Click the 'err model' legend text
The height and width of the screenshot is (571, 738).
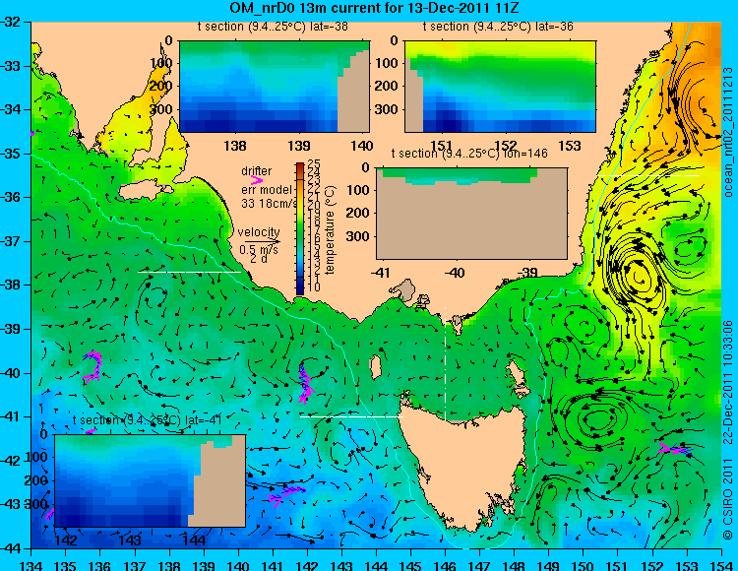coord(267,190)
